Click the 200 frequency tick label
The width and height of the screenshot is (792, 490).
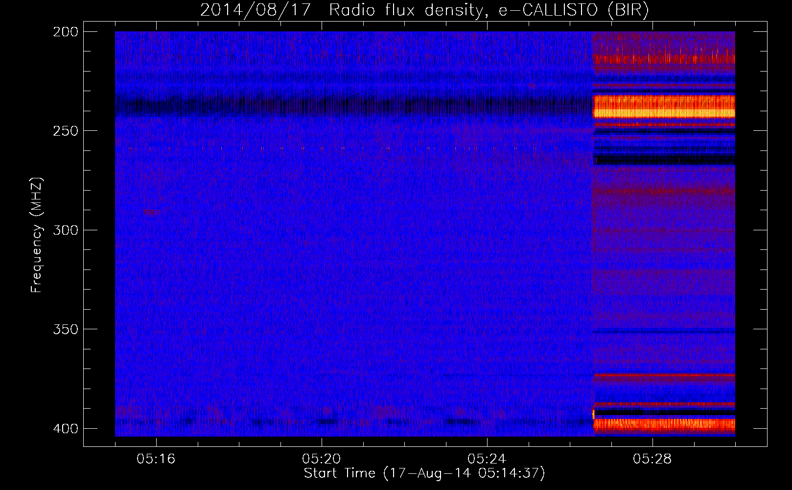coord(66,32)
